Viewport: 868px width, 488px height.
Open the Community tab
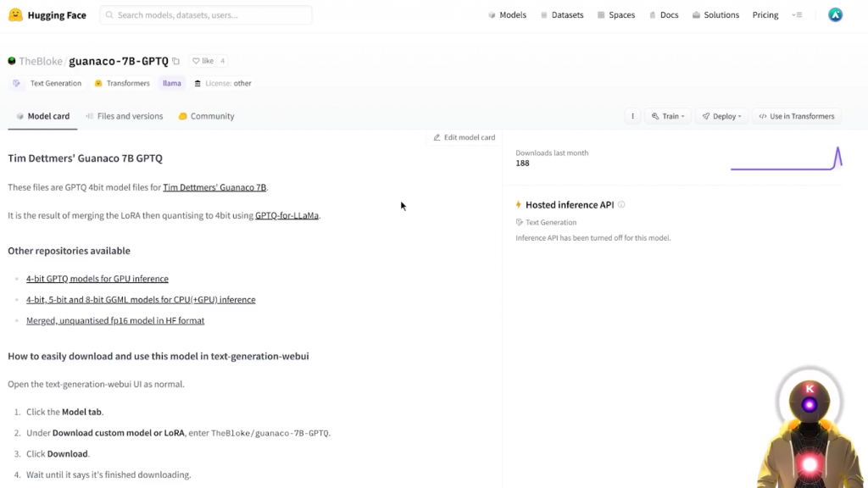point(207,116)
